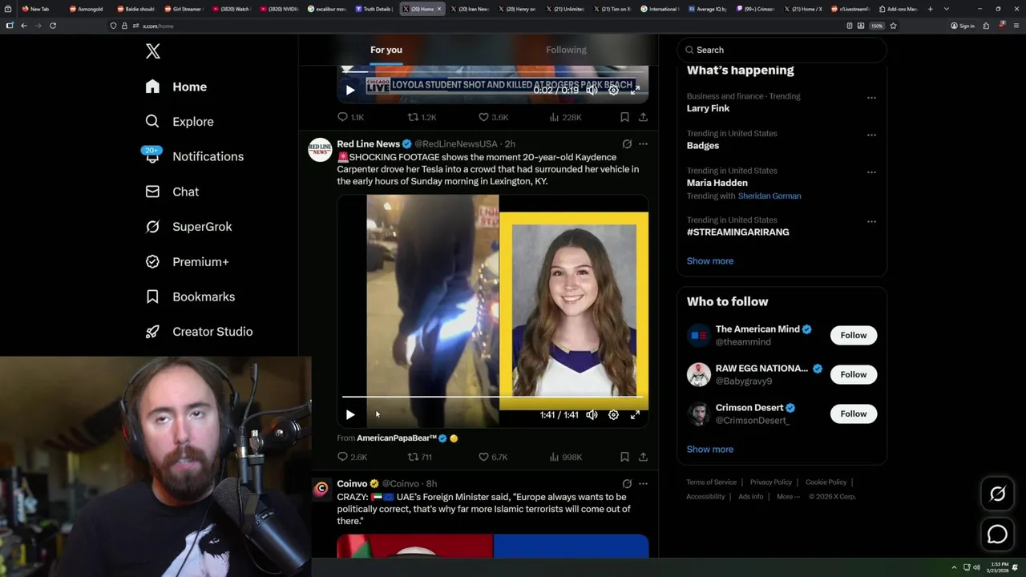1026x577 pixels.
Task: Repost the Red Line News post
Action: (420, 457)
